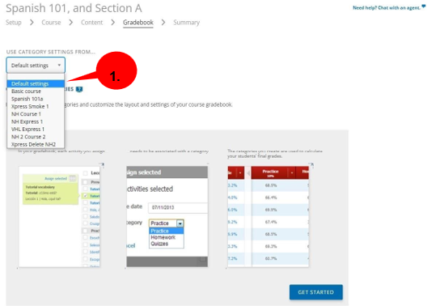
Task: Click the Get Started button
Action: (316, 292)
